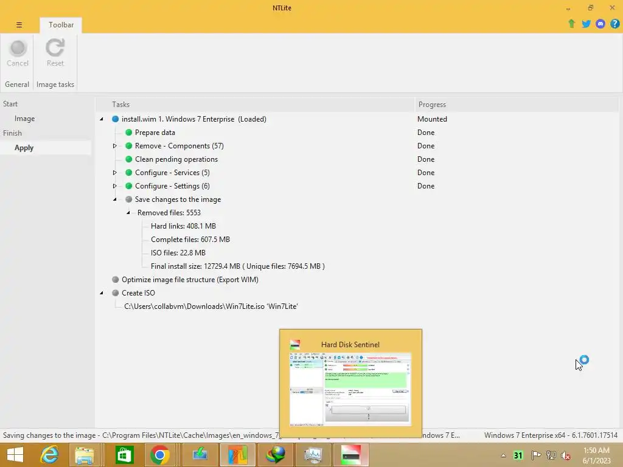Click the Cancel button in the toolbar
623x467 pixels.
pyautogui.click(x=18, y=54)
